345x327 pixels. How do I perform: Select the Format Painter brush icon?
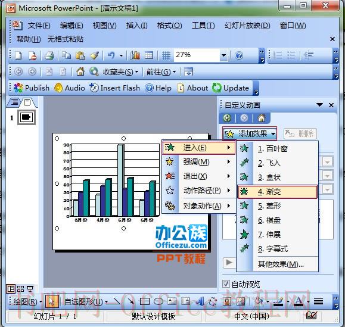[x=95, y=55]
